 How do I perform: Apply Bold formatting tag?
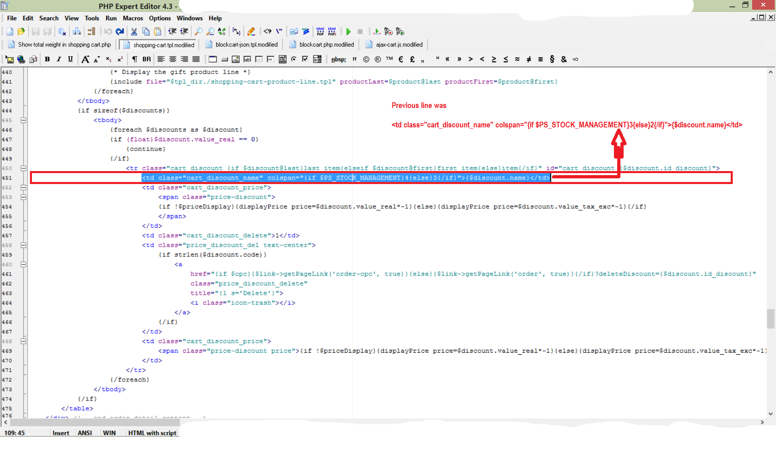coord(47,59)
